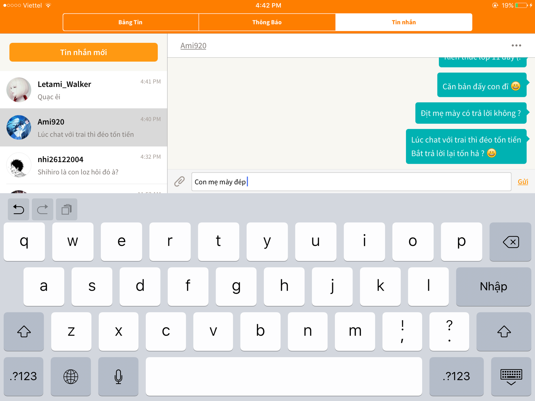Click the Tin nhắn mới button
The height and width of the screenshot is (401, 535).
tap(84, 52)
